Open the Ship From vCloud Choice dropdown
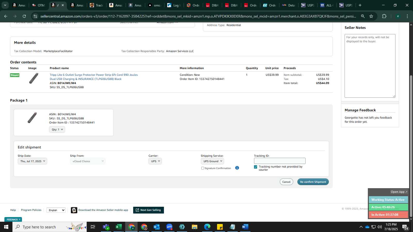 point(88,161)
